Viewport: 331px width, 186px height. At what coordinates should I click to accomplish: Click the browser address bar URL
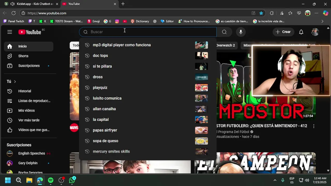click(47, 13)
